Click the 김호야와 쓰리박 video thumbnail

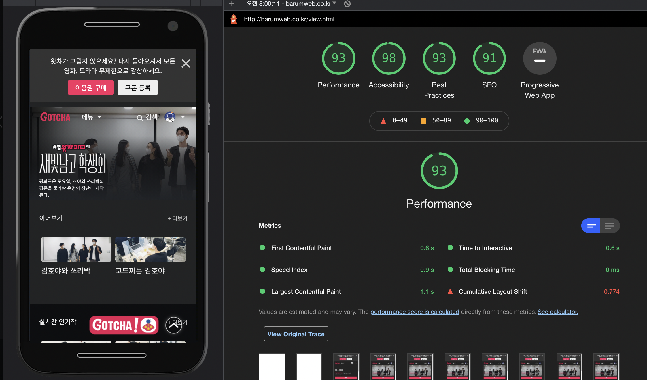pyautogui.click(x=76, y=249)
